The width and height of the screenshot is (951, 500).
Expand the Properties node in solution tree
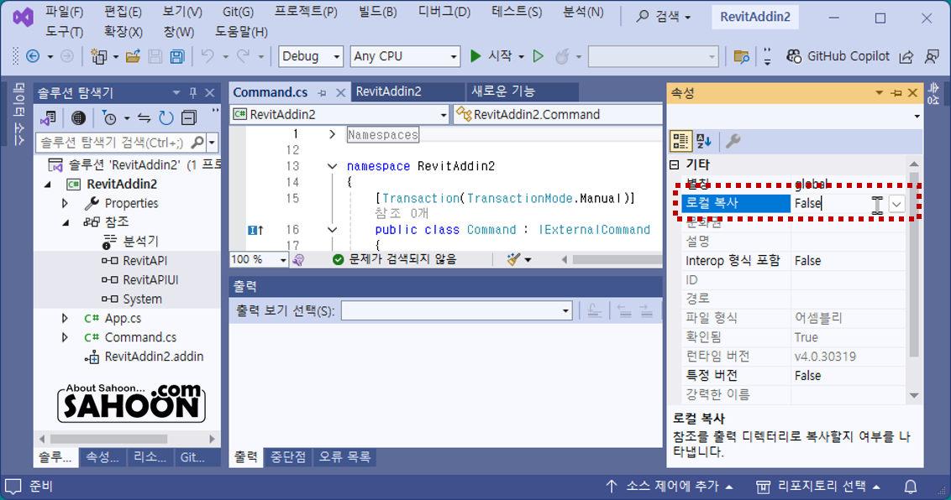point(65,203)
